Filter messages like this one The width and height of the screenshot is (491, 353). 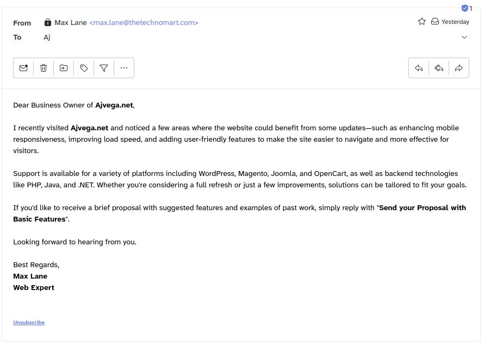tap(104, 68)
